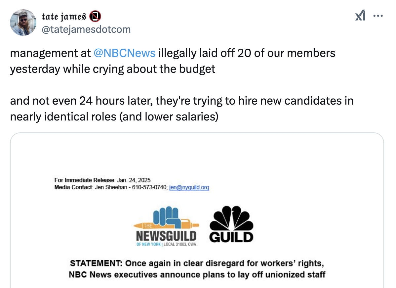Click the jen@nyguild.org email link
The height and width of the screenshot is (288, 396).
click(189, 187)
